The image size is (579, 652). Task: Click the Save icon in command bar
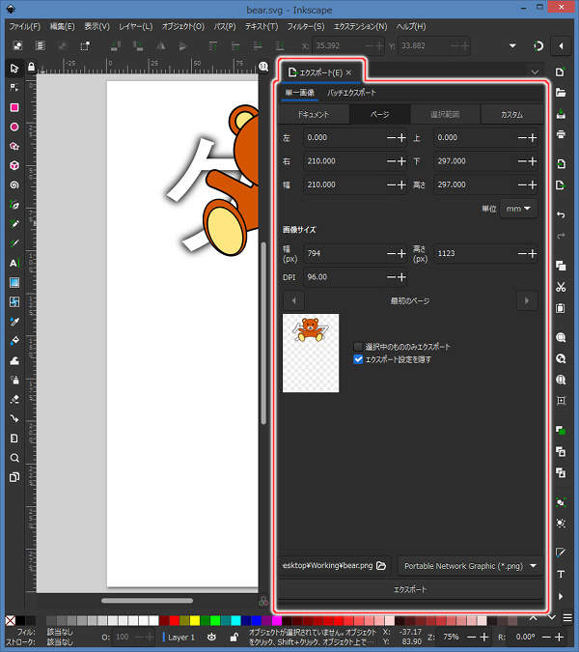point(561,114)
